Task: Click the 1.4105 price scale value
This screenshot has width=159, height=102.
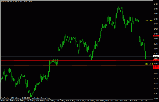Action: (156, 29)
